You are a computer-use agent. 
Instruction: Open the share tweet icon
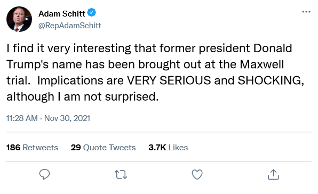(x=273, y=174)
